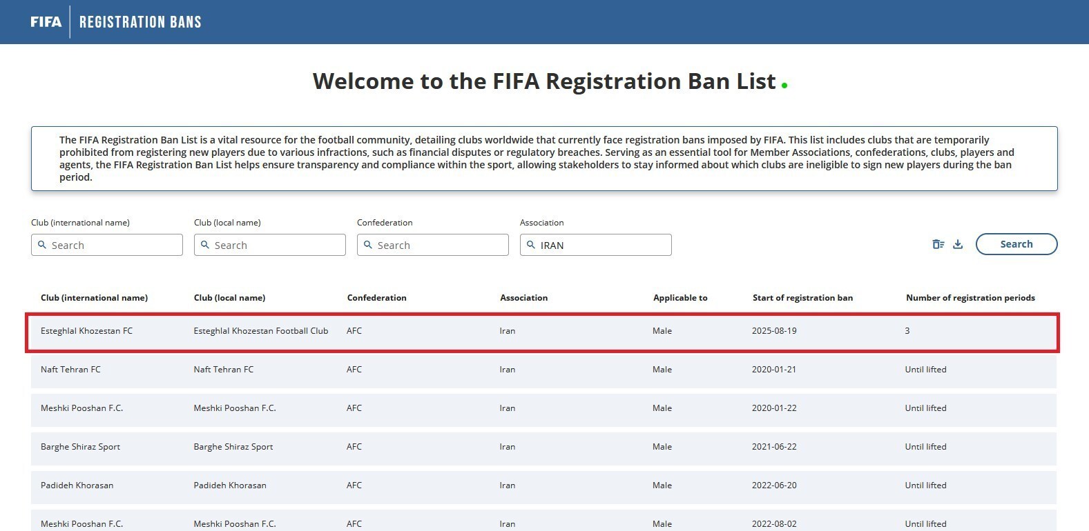Sort by Number of registration periods header
The height and width of the screenshot is (531, 1089).
pyautogui.click(x=970, y=298)
